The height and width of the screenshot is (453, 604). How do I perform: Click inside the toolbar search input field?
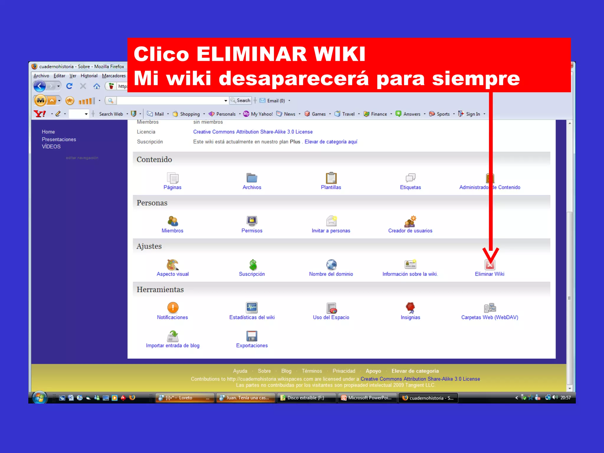click(170, 101)
